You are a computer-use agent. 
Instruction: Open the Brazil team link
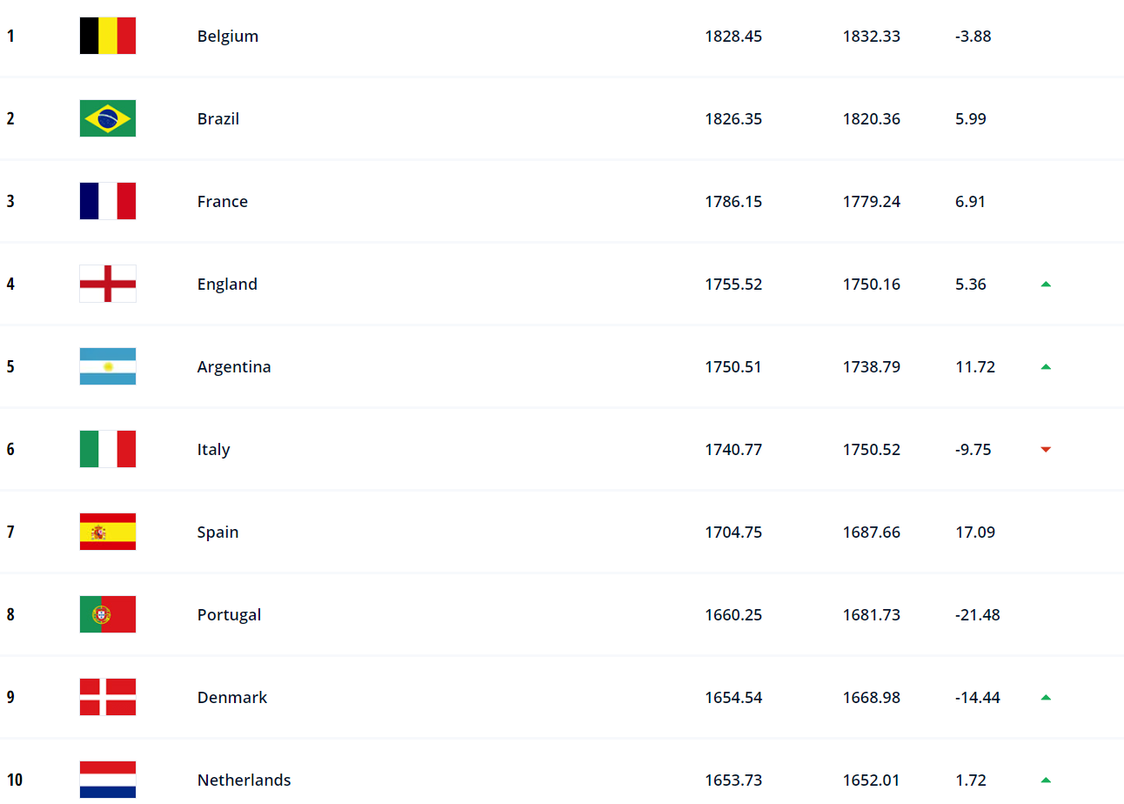tap(218, 118)
